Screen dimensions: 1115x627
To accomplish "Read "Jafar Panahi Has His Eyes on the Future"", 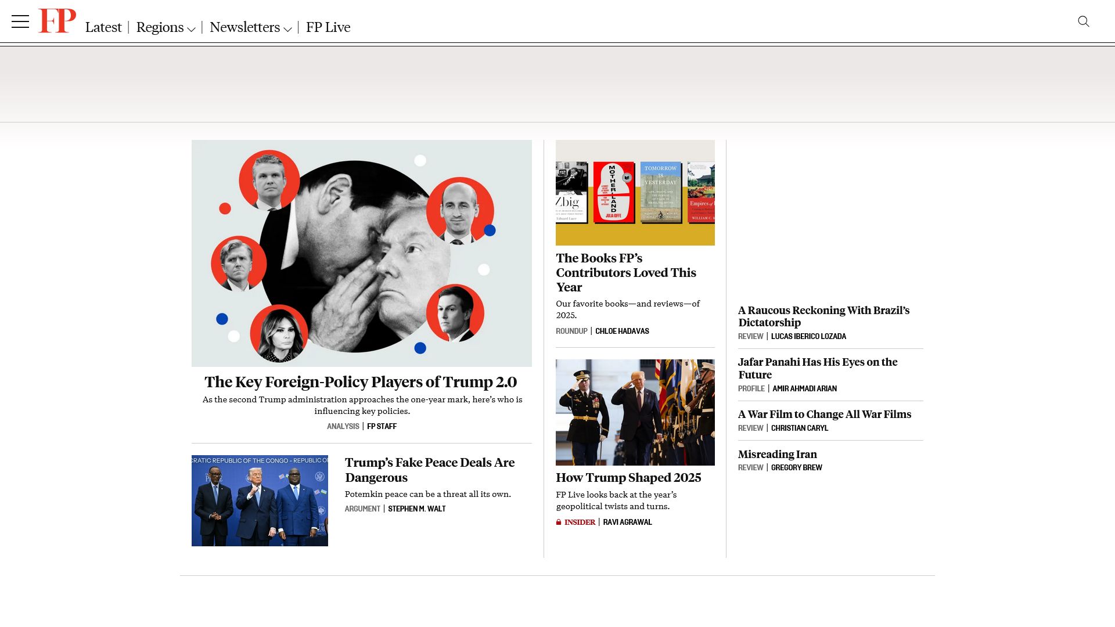I will click(x=818, y=368).
